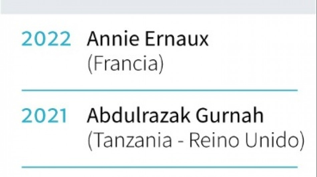Click the blue divider line below Francia
This screenshot has width=317, height=177.
(160, 90)
